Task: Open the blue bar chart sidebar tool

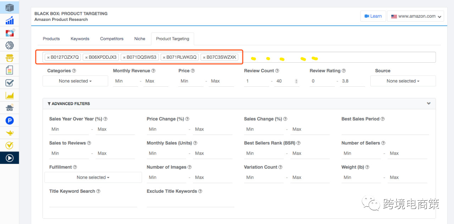Action: (x=10, y=20)
